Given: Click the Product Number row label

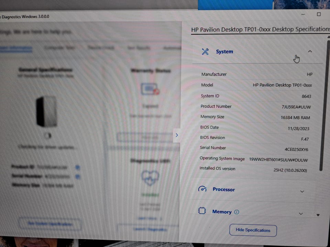Looking at the screenshot, I should (216, 106).
